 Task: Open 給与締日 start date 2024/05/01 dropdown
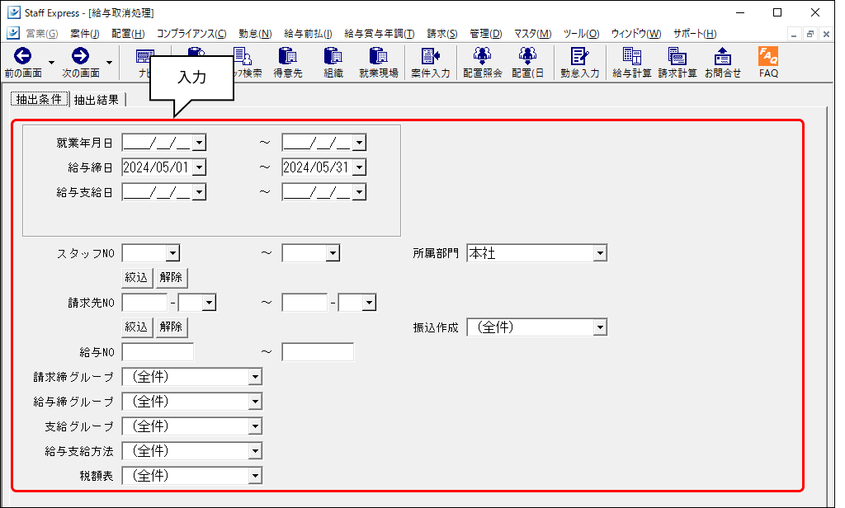coord(200,167)
